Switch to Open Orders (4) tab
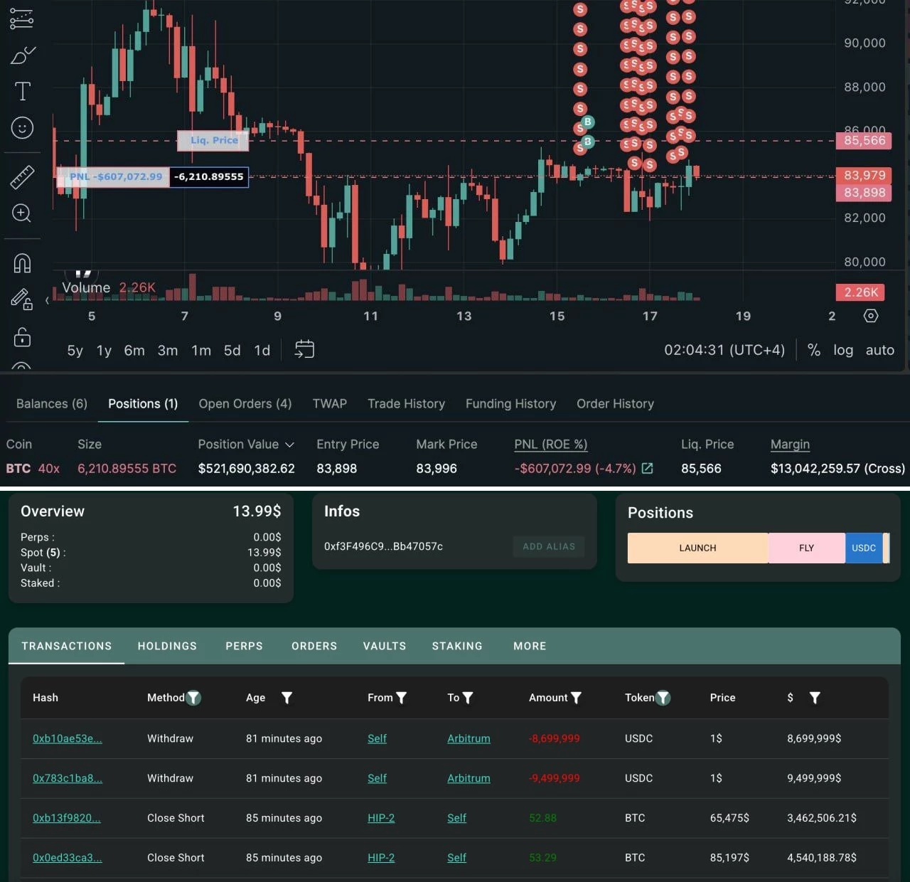The height and width of the screenshot is (882, 910). (x=245, y=404)
